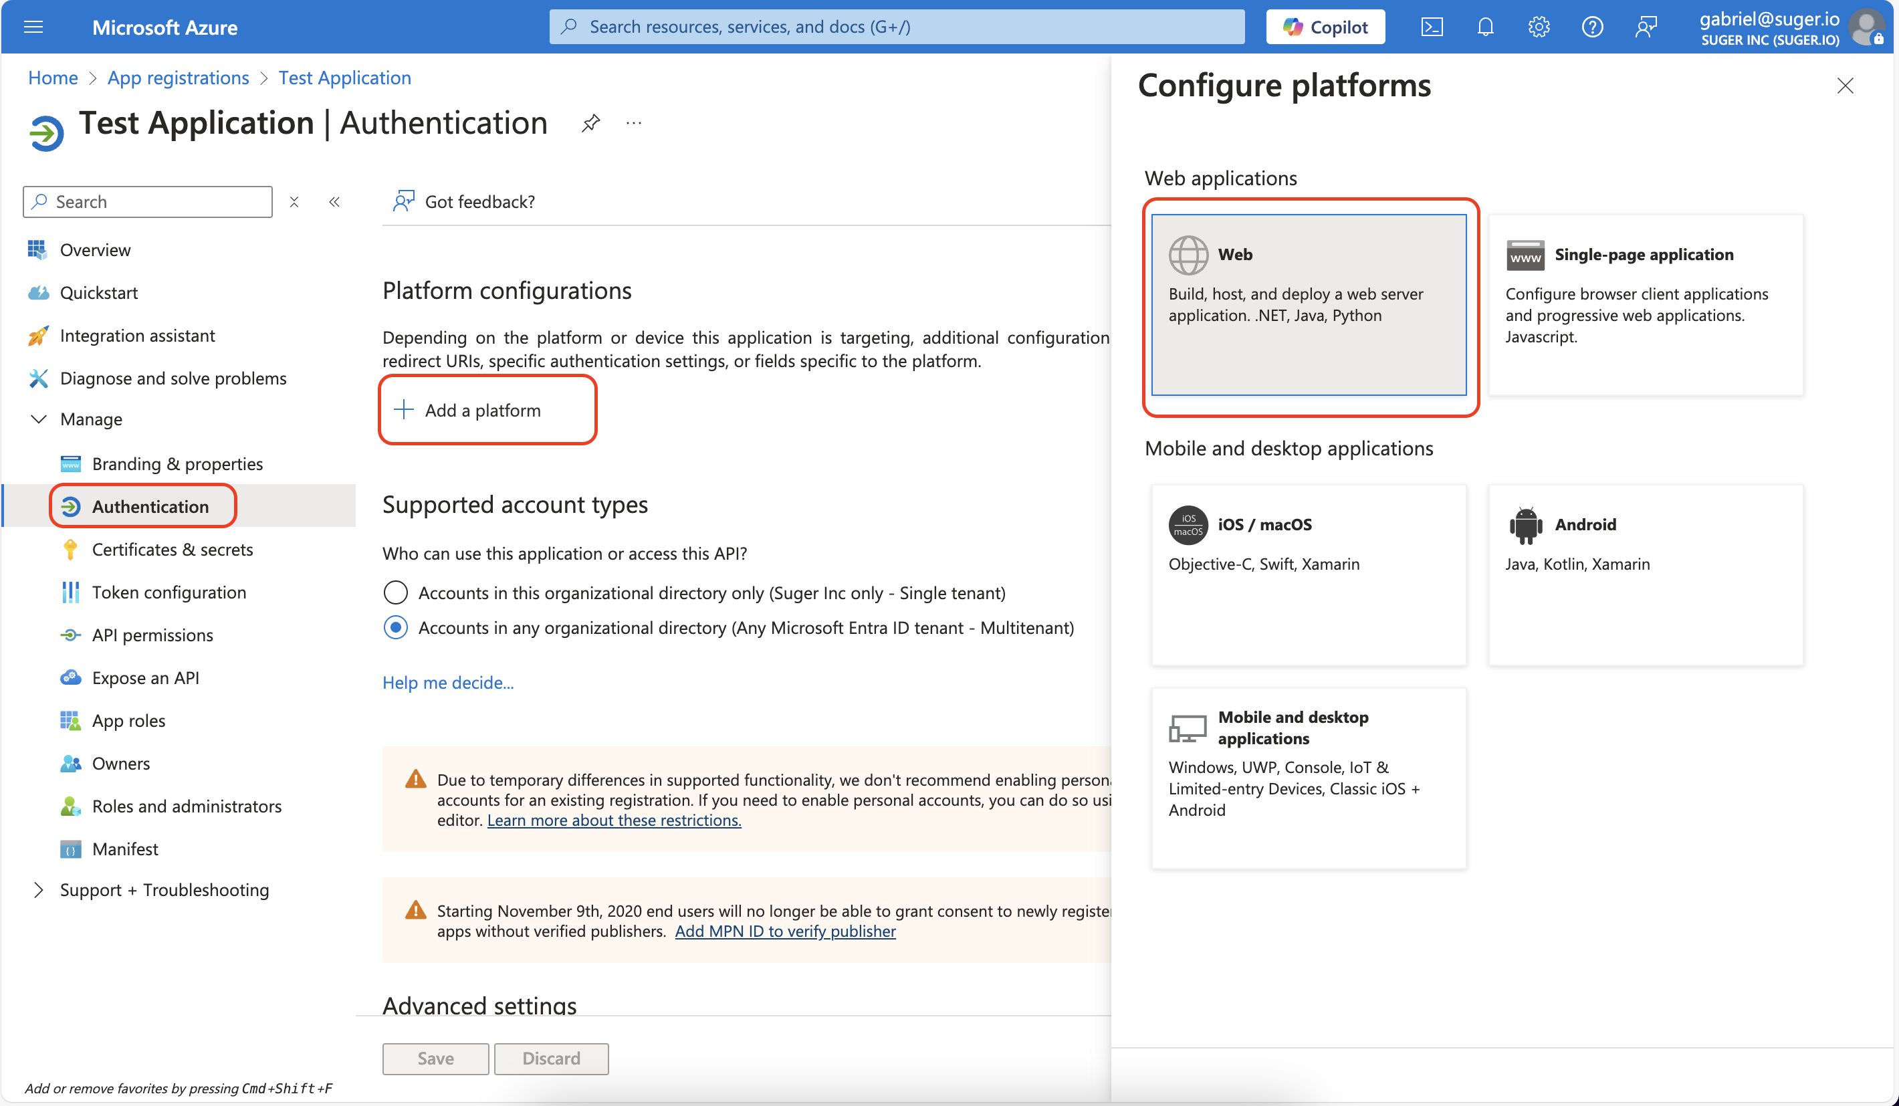
Task: Focus the top resource search bar
Action: [897, 27]
